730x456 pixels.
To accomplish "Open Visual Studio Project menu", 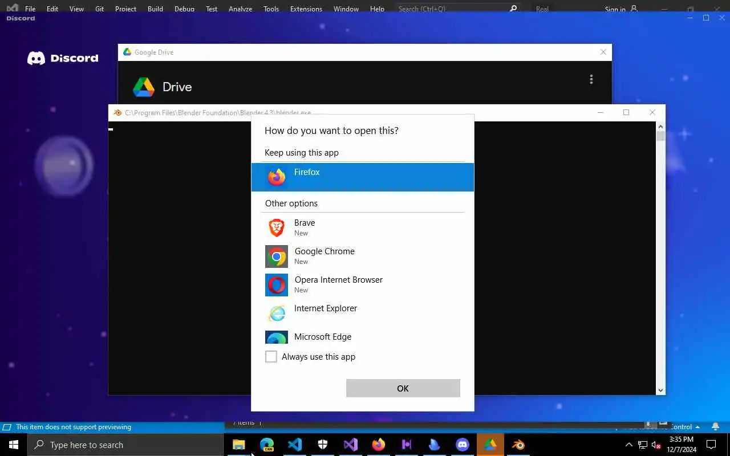I will (125, 9).
